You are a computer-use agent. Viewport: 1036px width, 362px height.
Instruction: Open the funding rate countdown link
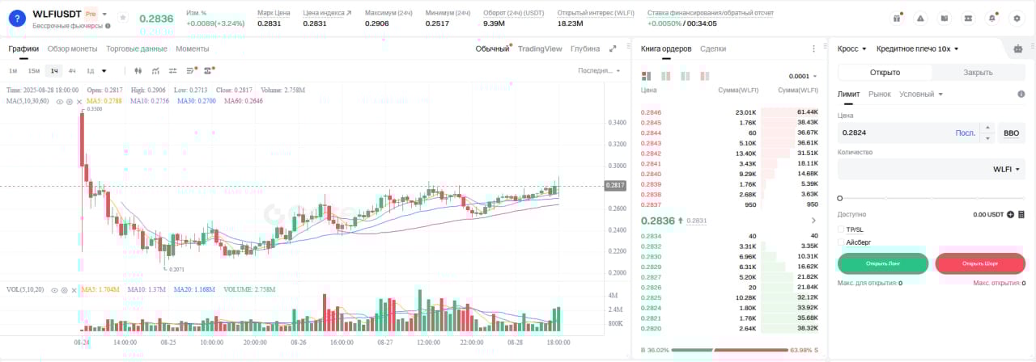pyautogui.click(x=711, y=13)
